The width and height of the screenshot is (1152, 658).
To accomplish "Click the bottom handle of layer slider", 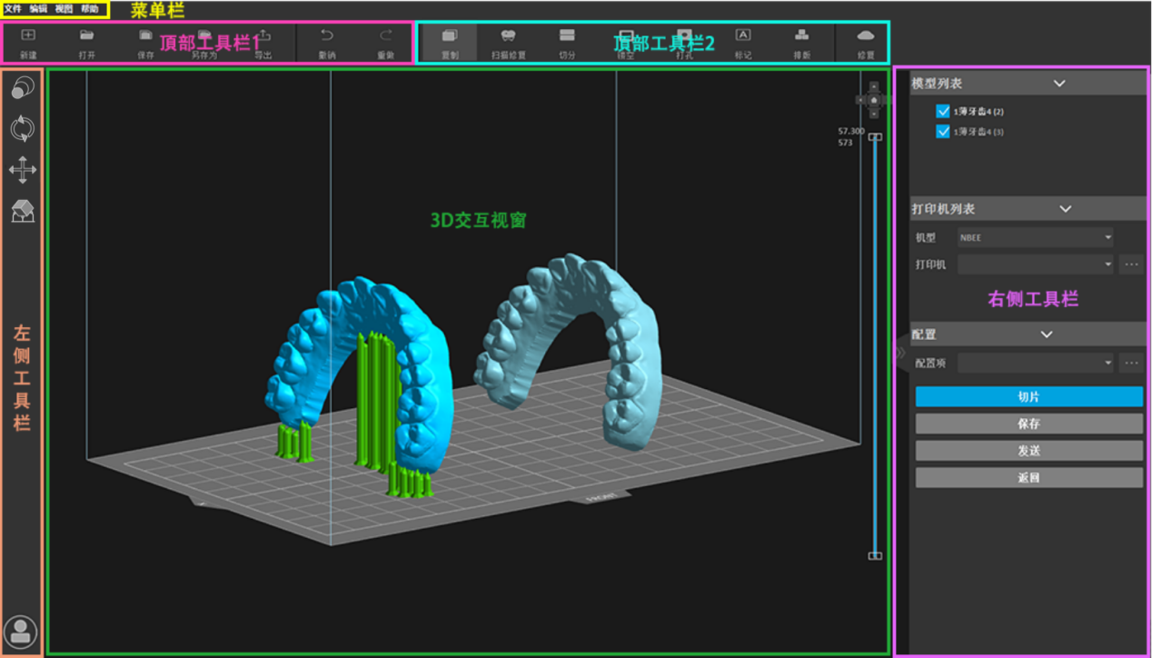I will (x=875, y=555).
